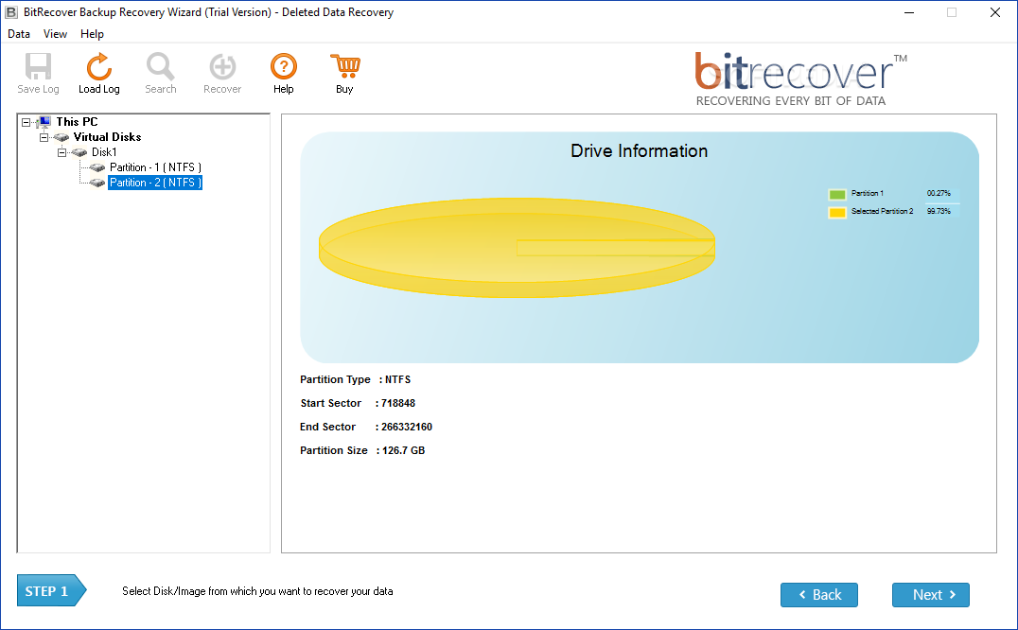This screenshot has height=630, width=1018.
Task: Click the Recover toolbar icon
Action: (222, 66)
